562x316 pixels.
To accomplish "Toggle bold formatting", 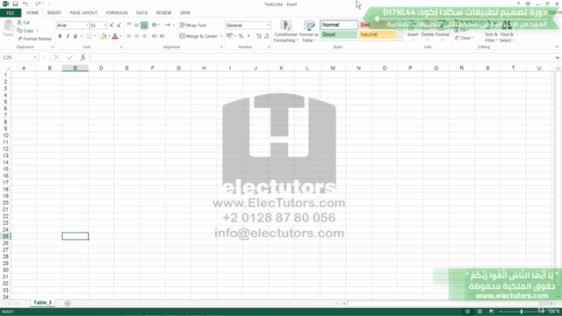I will (60, 36).
